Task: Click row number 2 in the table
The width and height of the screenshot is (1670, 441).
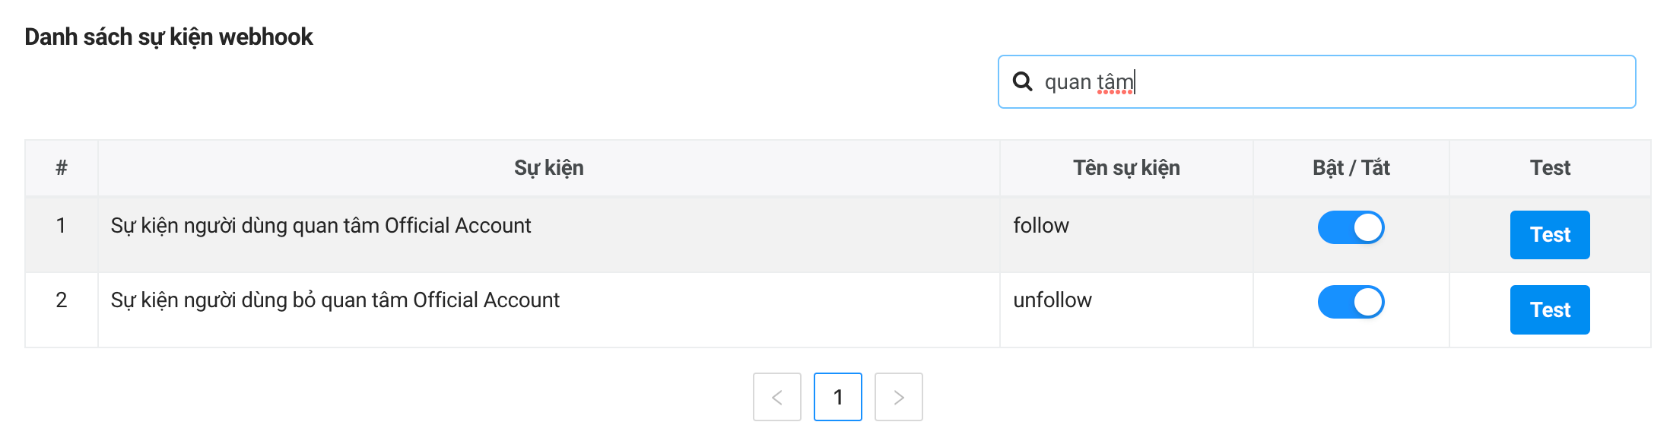Action: [62, 300]
